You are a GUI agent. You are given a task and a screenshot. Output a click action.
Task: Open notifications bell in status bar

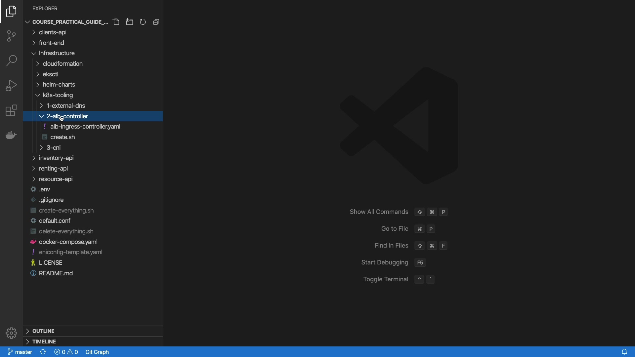point(624,352)
